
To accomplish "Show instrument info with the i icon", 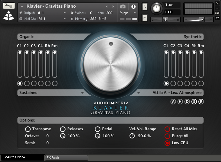I will [x=134, y=7].
